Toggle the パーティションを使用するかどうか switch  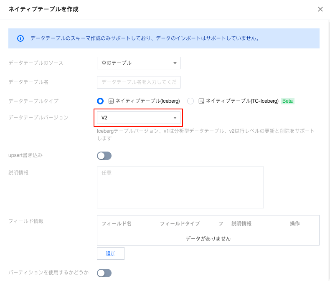(104, 273)
